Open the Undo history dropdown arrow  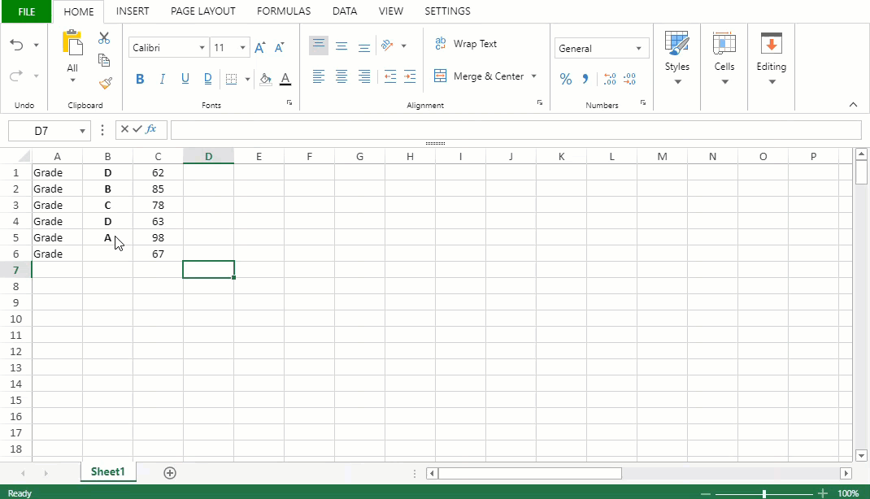click(x=36, y=45)
